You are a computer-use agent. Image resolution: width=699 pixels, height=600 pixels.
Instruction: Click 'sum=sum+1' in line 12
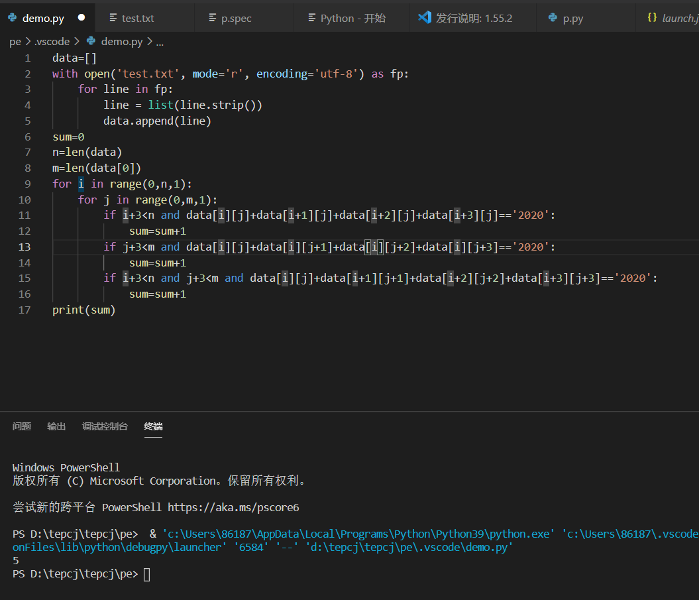pyautogui.click(x=158, y=231)
